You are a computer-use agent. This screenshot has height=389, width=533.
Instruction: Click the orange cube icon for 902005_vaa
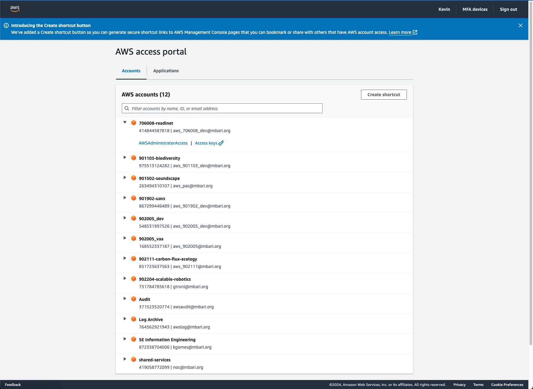pyautogui.click(x=134, y=238)
